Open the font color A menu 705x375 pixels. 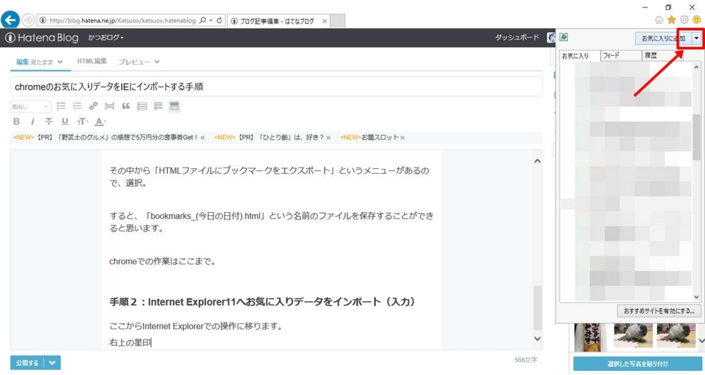pyautogui.click(x=101, y=121)
